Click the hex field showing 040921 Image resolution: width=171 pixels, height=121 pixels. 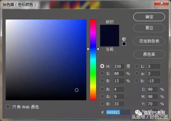pyautogui.click(x=118, y=112)
